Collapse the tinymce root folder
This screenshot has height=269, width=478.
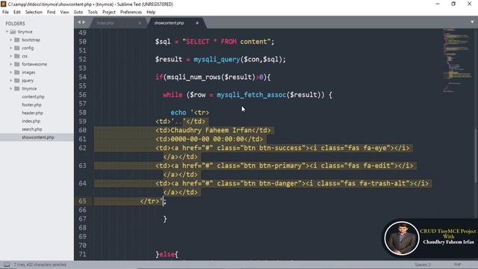[x=7, y=31]
